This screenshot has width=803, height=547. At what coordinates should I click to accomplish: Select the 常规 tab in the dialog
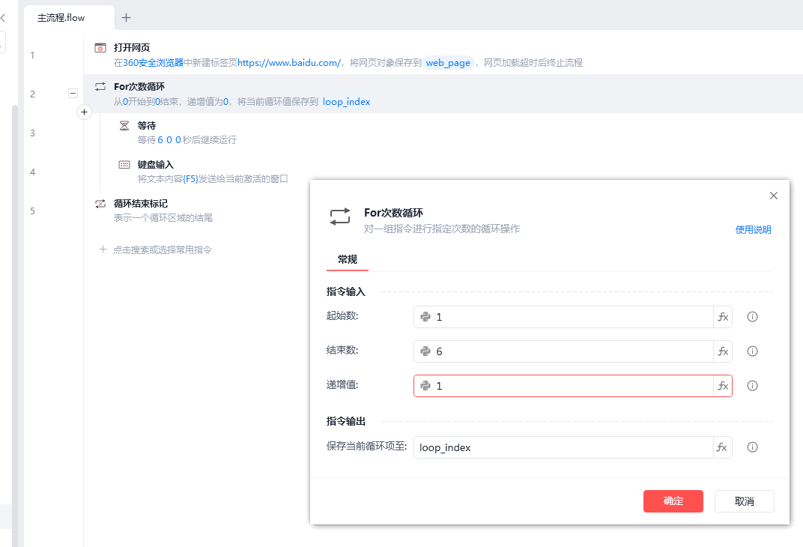pyautogui.click(x=348, y=259)
